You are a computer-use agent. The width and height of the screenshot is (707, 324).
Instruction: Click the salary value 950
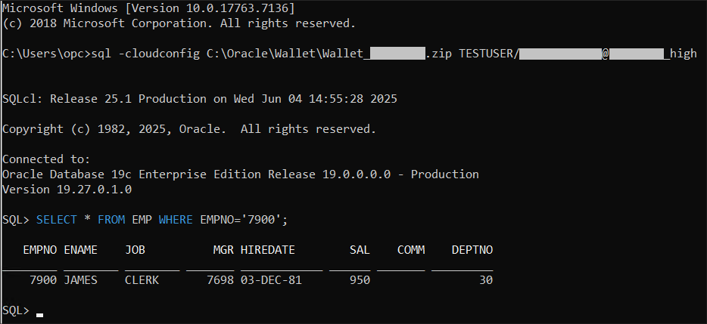coord(360,280)
